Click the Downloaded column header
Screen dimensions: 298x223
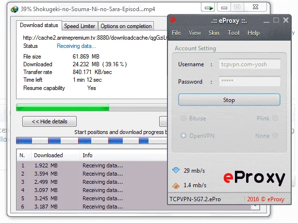55,155
